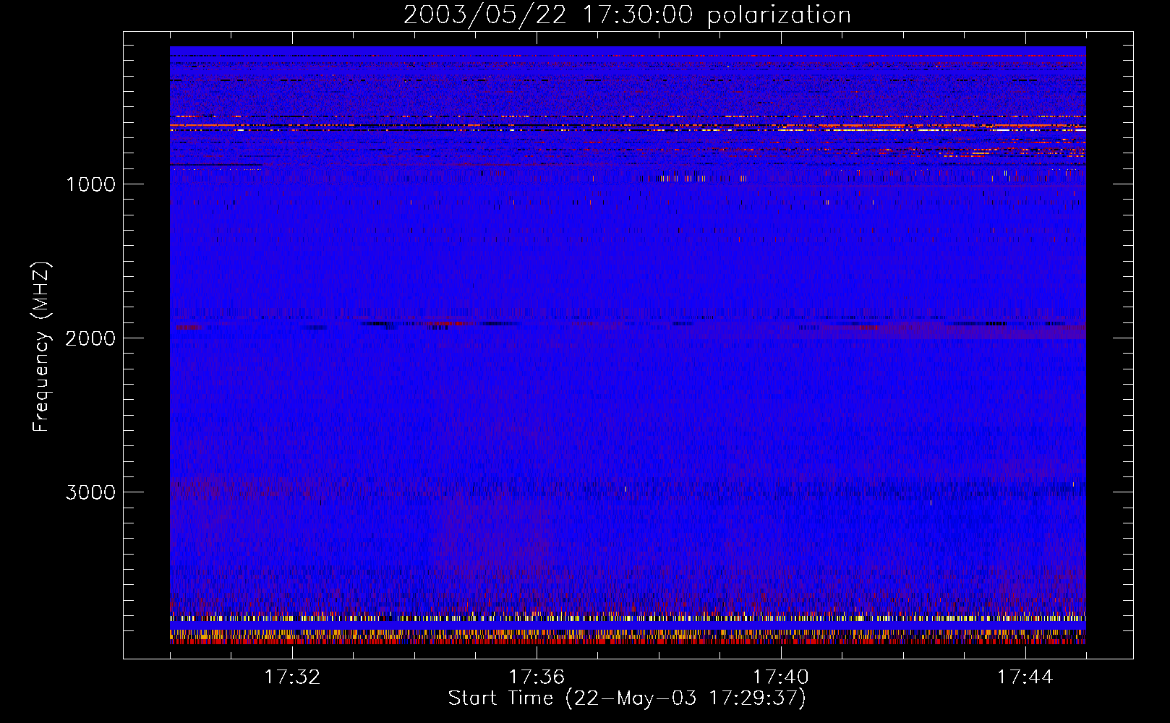Screen dimensions: 1170x723
Task: Click the 3000 frequency tick label
Action: (x=91, y=492)
